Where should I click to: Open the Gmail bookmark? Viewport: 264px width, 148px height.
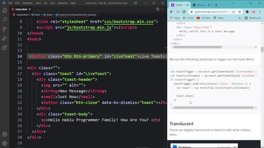point(188,18)
